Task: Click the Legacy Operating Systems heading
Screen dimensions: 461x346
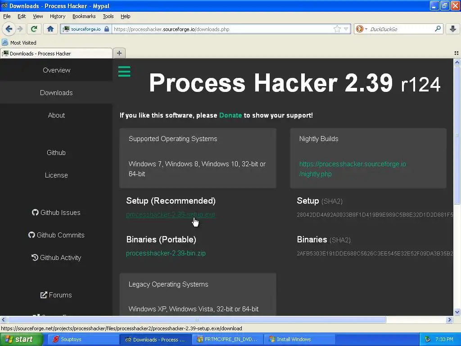Action: click(168, 284)
